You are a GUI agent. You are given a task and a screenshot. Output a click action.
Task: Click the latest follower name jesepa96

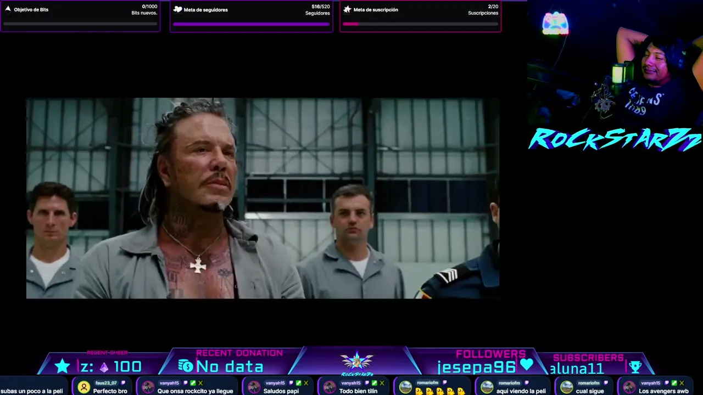[477, 367]
